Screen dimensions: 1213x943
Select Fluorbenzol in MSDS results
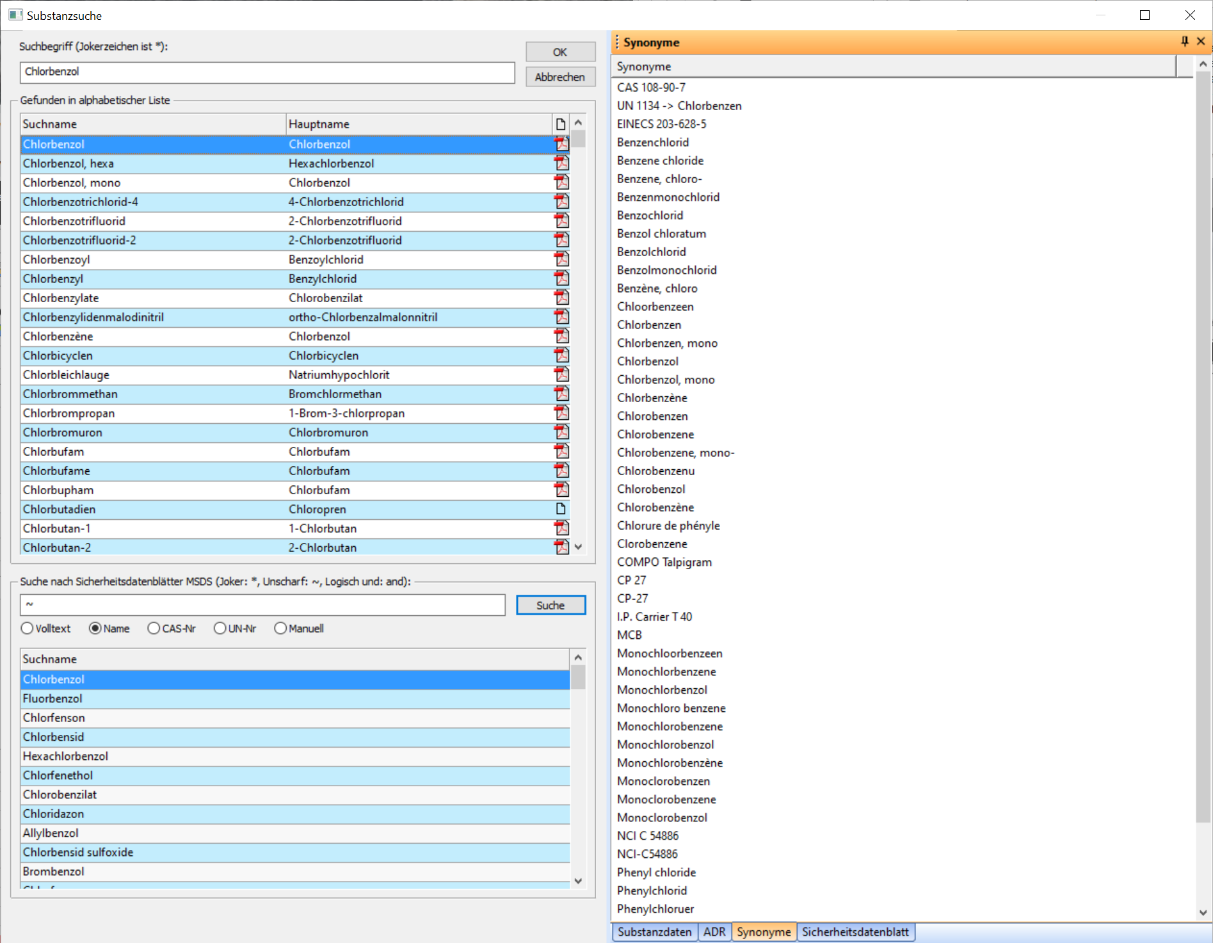click(x=295, y=698)
